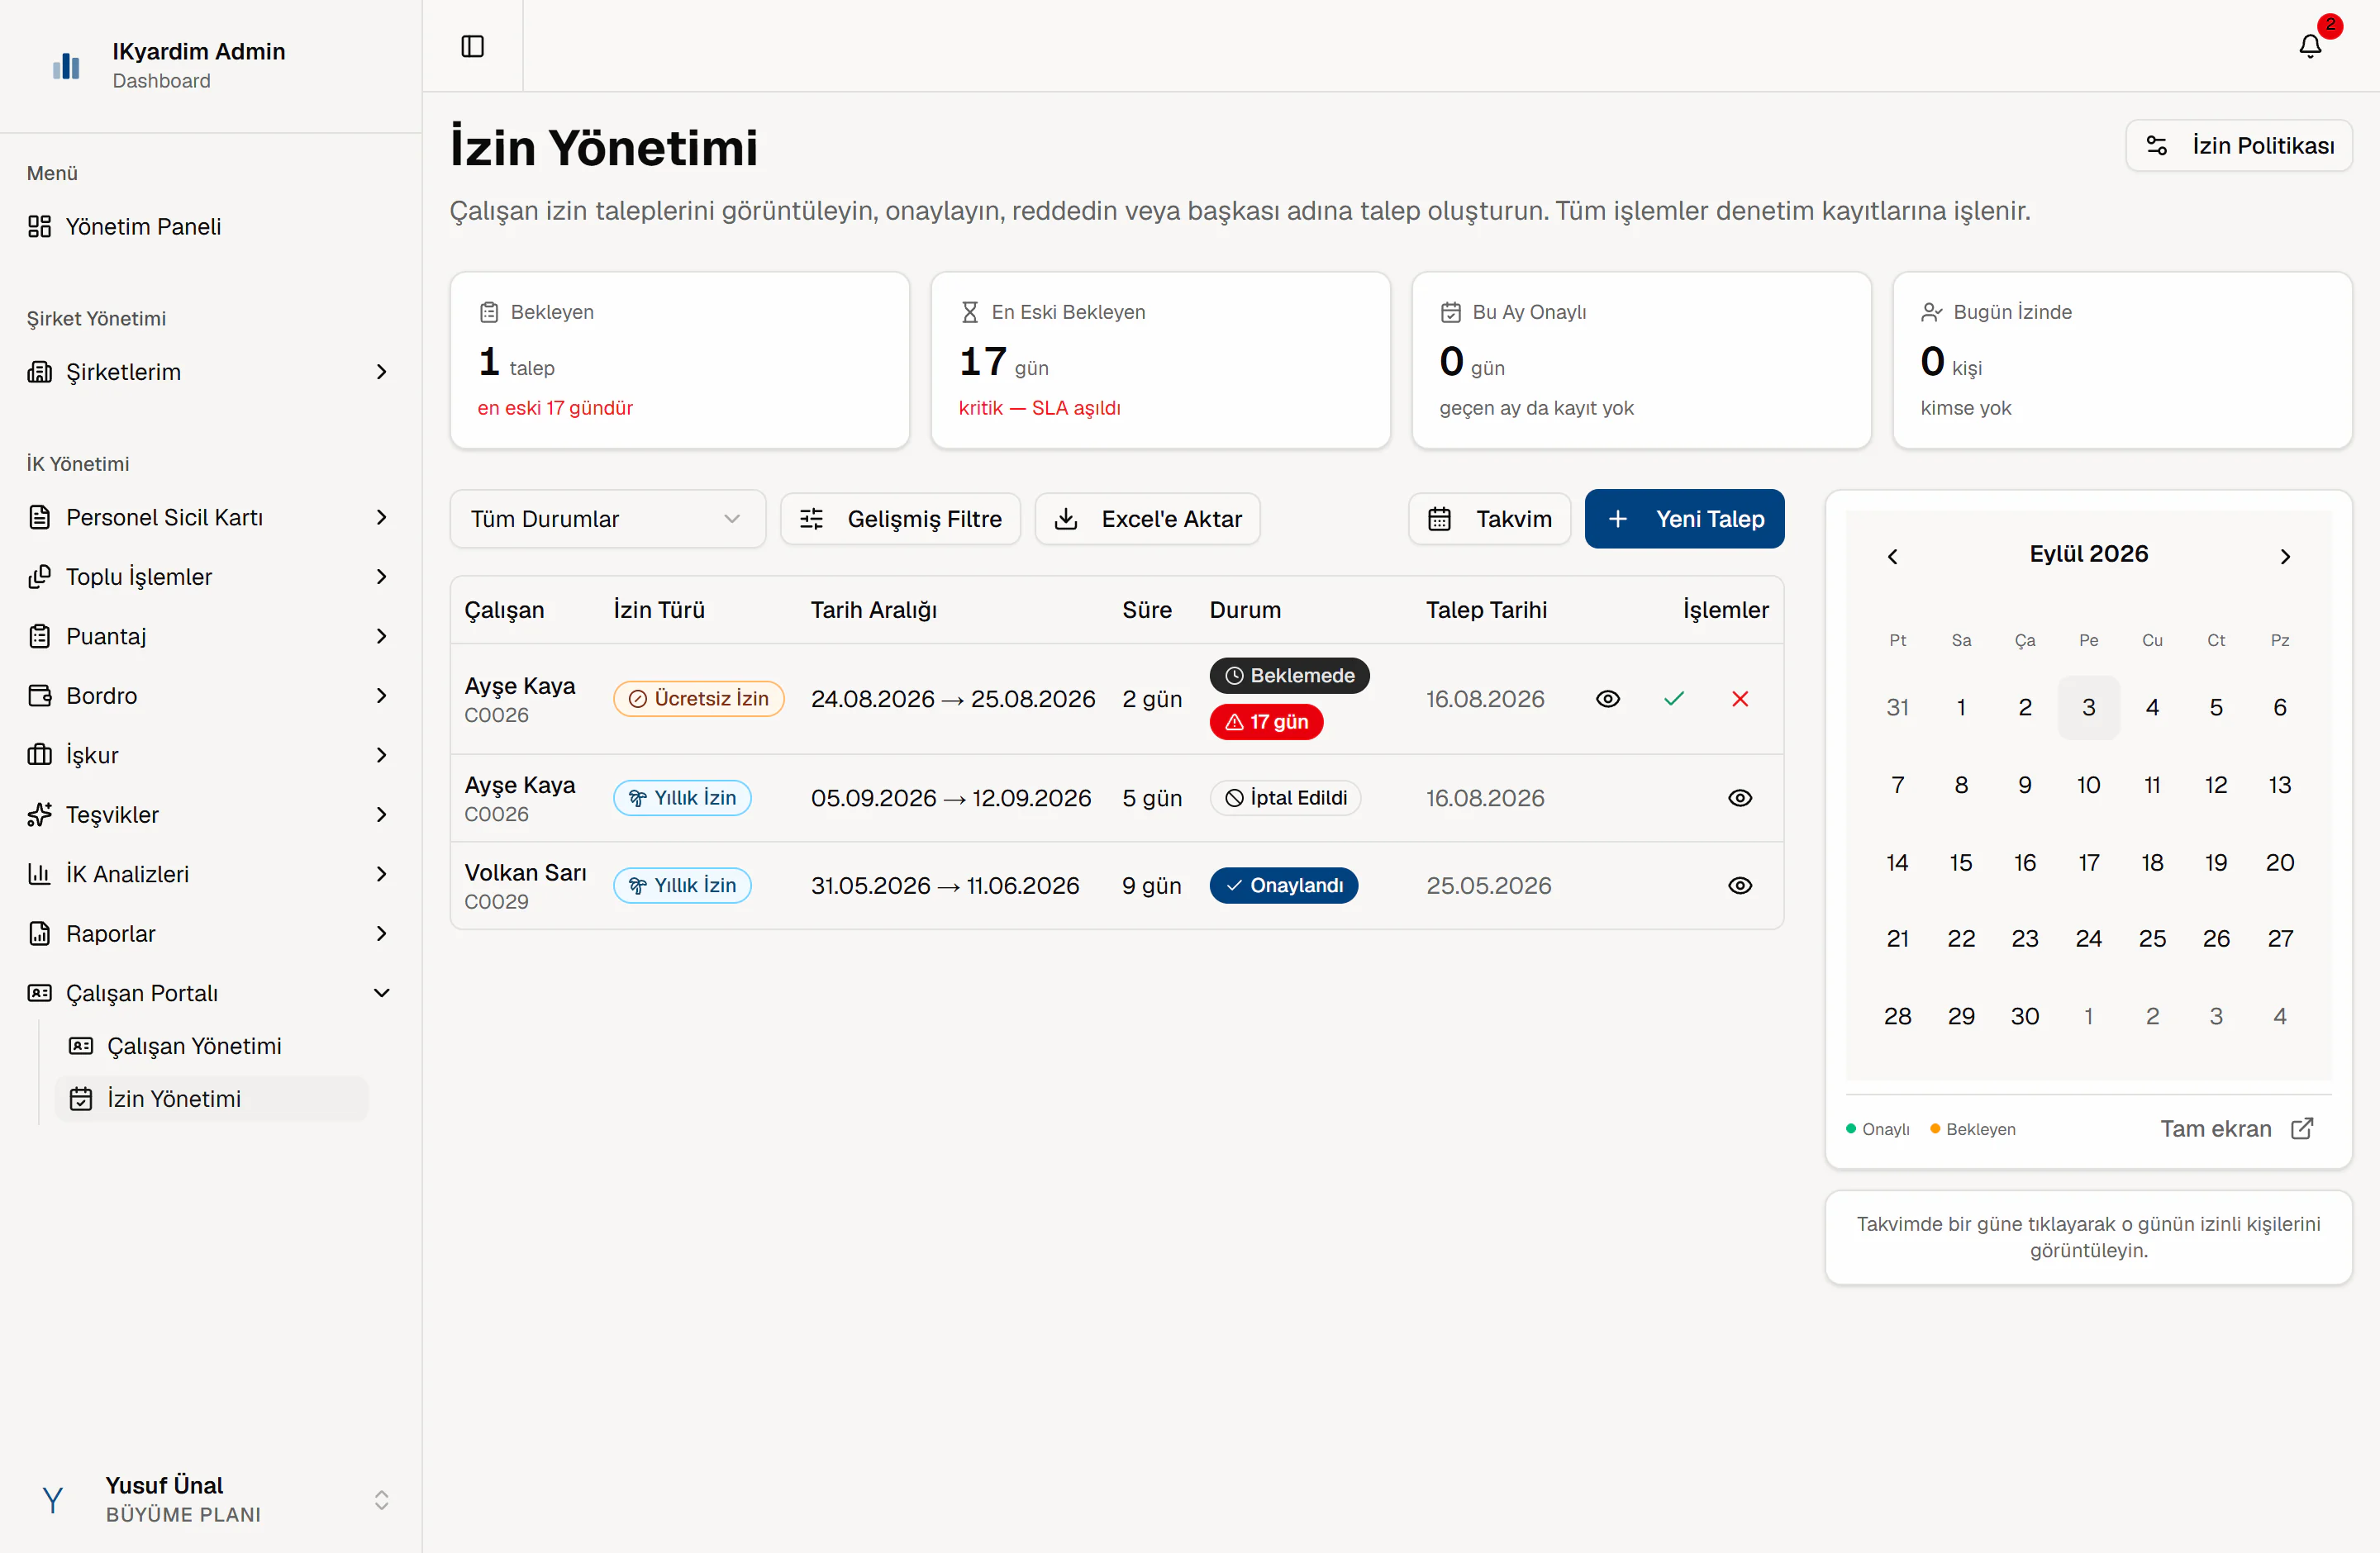Click the Beklemede status badge

tap(1289, 676)
